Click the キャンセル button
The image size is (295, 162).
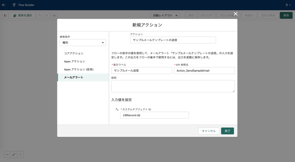[x=209, y=131]
